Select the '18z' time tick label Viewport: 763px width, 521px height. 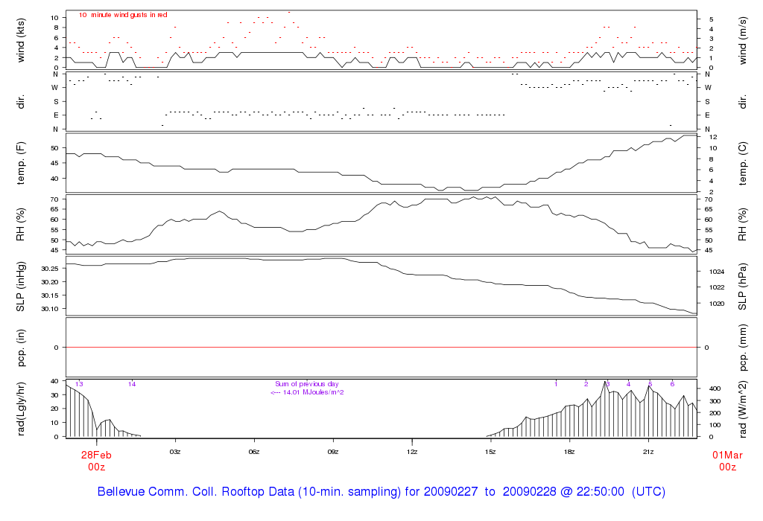pos(569,452)
